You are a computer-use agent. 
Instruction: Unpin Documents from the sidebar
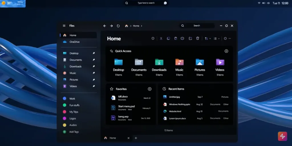tap(94, 60)
